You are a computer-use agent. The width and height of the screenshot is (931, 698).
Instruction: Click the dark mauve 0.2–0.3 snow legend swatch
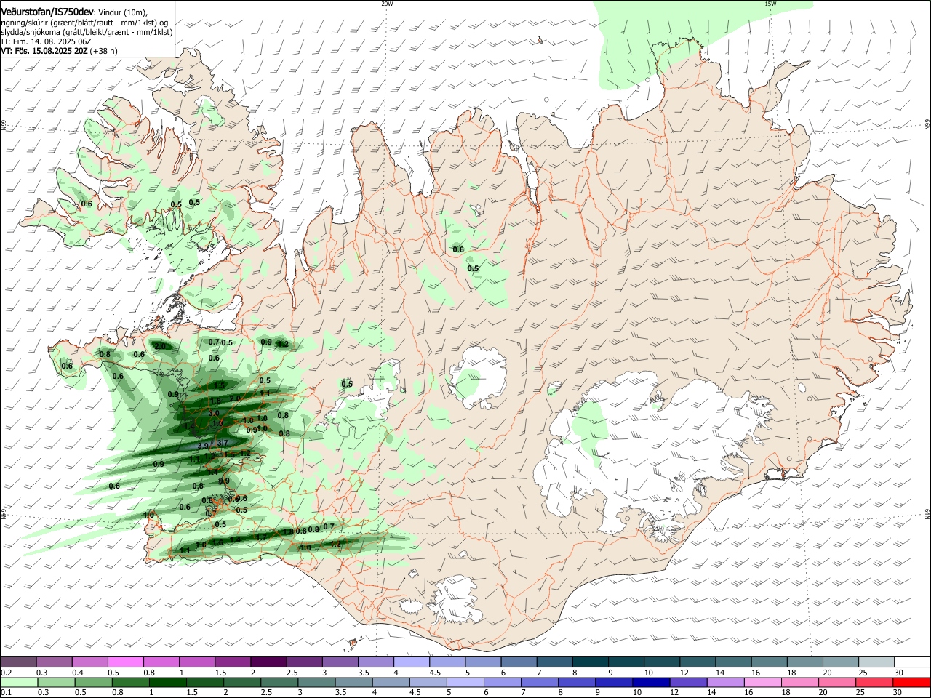(x=19, y=662)
